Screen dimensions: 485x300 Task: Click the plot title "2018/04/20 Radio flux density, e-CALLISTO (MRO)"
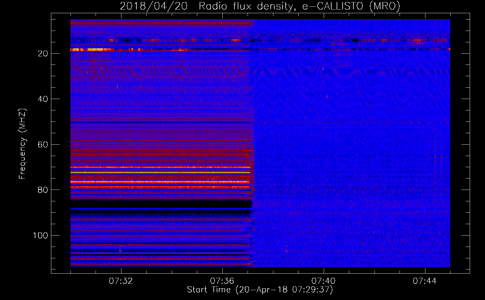point(260,6)
